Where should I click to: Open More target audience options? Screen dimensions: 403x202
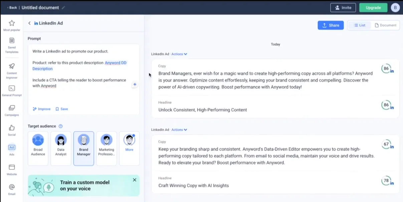pos(129,148)
